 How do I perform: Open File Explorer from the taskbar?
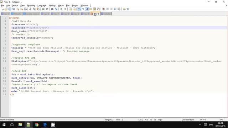pos(20,125)
